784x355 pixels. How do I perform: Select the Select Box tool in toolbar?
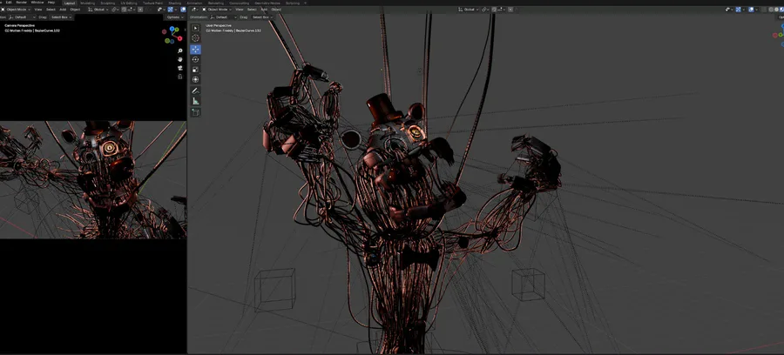coord(195,28)
